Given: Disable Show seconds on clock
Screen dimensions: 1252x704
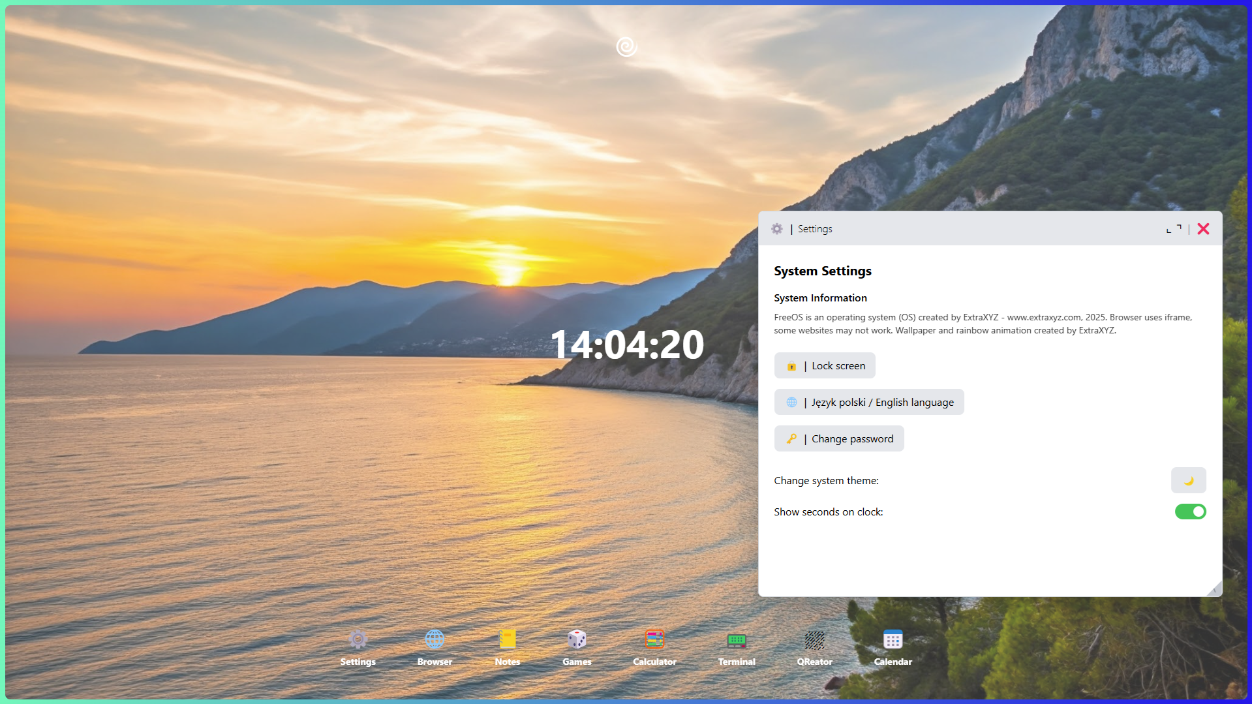Looking at the screenshot, I should [1190, 512].
